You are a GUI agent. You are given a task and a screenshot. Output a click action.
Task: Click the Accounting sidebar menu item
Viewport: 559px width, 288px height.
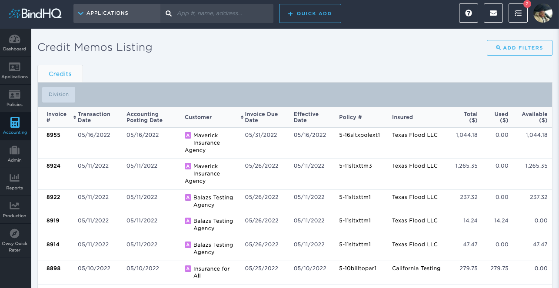[x=15, y=126]
